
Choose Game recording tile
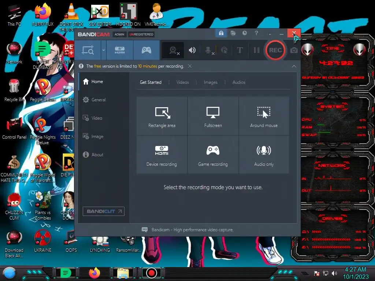[213, 155]
